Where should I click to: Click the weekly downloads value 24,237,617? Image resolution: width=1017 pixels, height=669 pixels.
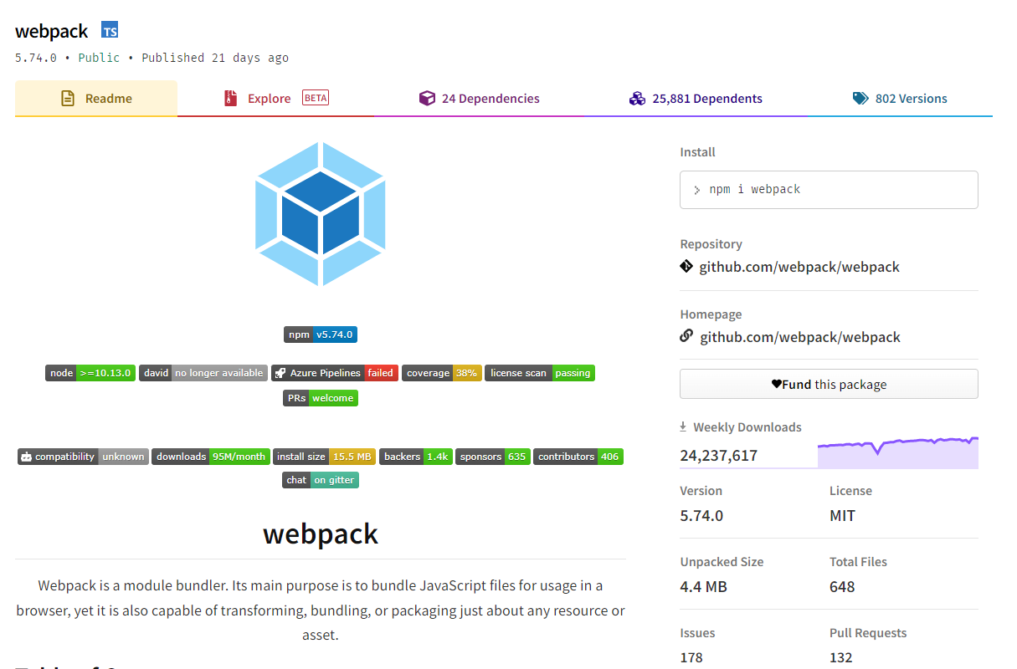719,456
